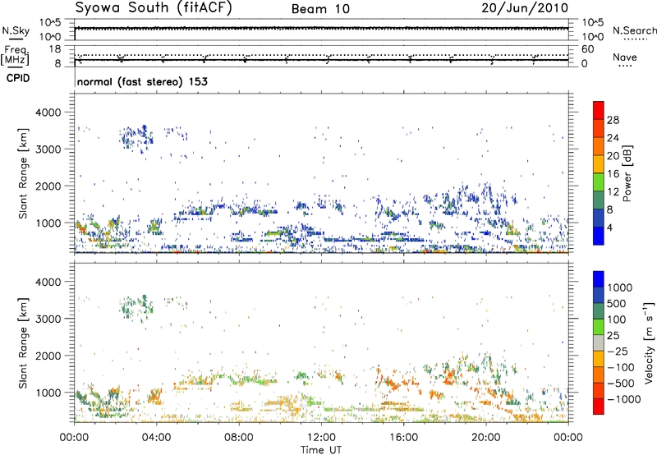
Task: Click the date "20/Jun/2010"
Action: coord(525,8)
